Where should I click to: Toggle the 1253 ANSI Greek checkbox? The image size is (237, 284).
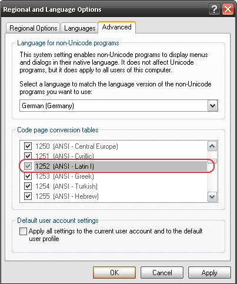[x=28, y=176]
